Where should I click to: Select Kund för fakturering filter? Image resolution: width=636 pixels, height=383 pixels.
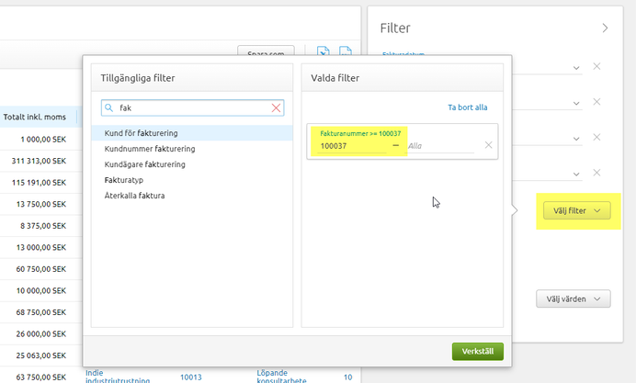click(142, 133)
